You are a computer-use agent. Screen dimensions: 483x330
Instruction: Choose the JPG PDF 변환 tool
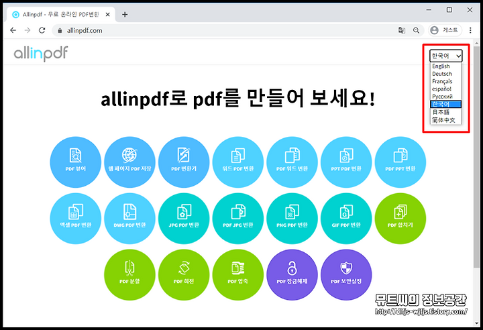click(184, 219)
